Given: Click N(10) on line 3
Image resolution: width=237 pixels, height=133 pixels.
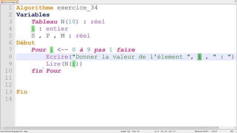Looking at the screenshot, I should pyautogui.click(x=70, y=22).
